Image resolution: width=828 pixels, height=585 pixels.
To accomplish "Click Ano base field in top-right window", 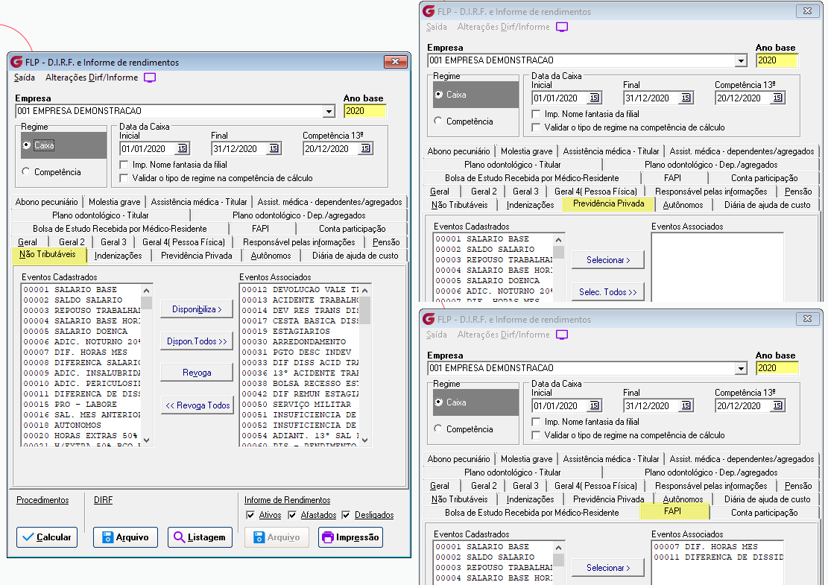I will [777, 60].
